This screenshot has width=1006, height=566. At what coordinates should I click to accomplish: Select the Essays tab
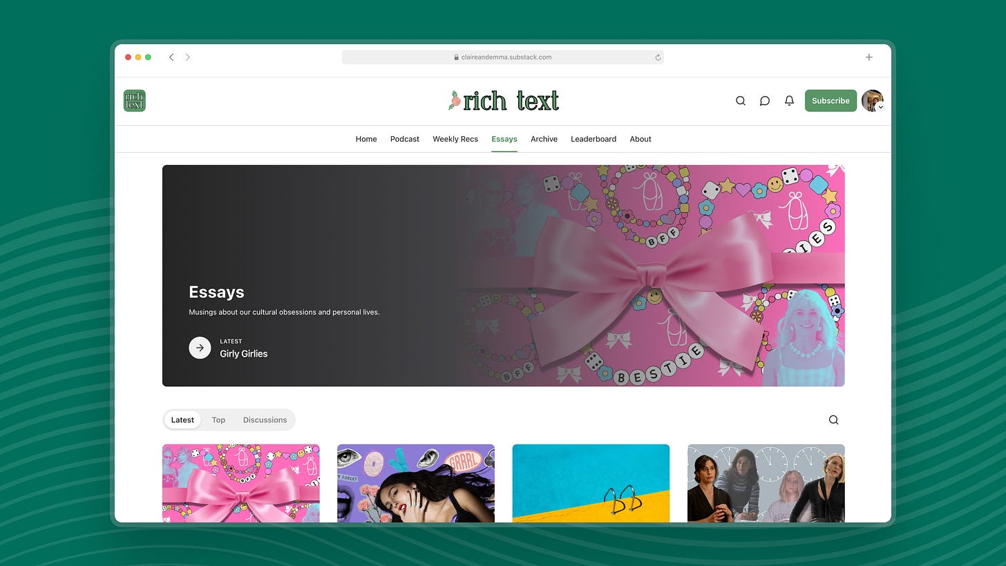click(x=504, y=139)
